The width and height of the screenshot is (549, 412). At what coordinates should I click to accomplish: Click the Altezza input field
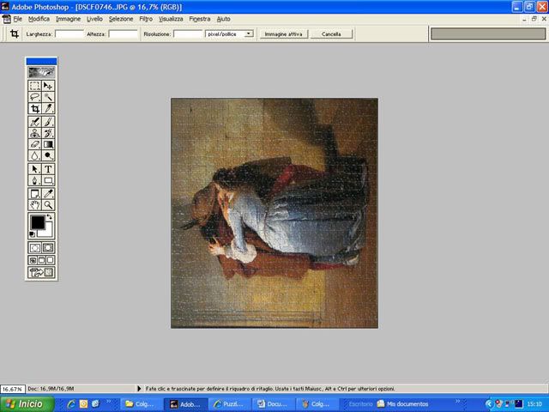[123, 34]
